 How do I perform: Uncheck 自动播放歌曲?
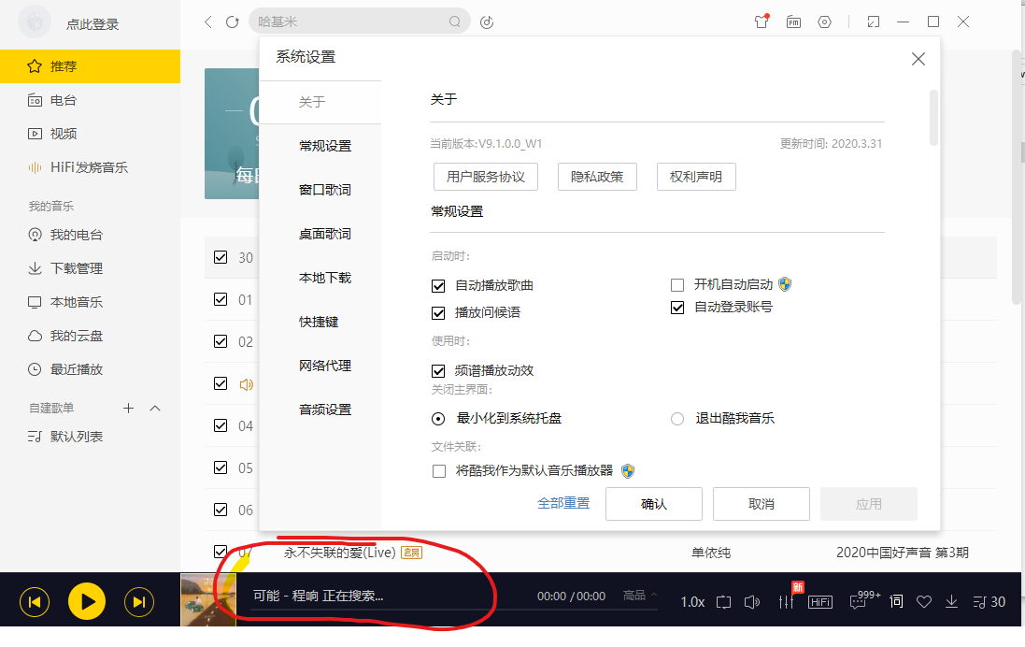pos(438,286)
